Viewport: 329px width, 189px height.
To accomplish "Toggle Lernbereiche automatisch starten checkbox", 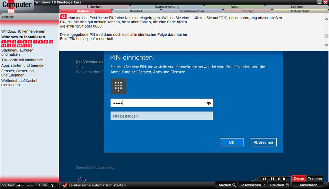I will (x=65, y=185).
